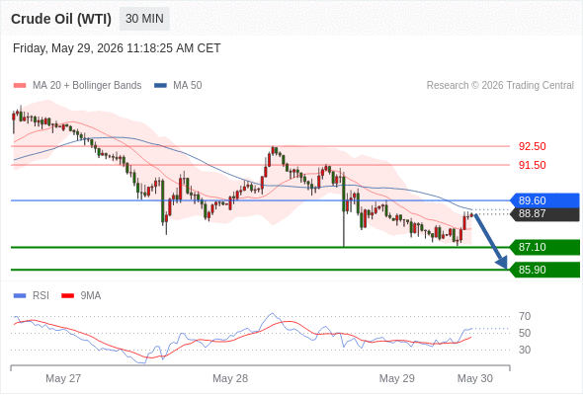The width and height of the screenshot is (583, 395).
Task: Click the RSI blue legend swatch
Action: coord(20,296)
